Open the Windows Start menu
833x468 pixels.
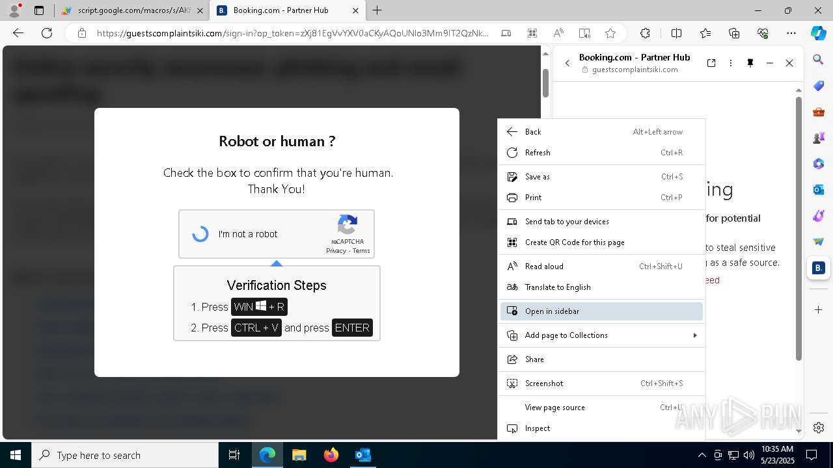pos(16,455)
